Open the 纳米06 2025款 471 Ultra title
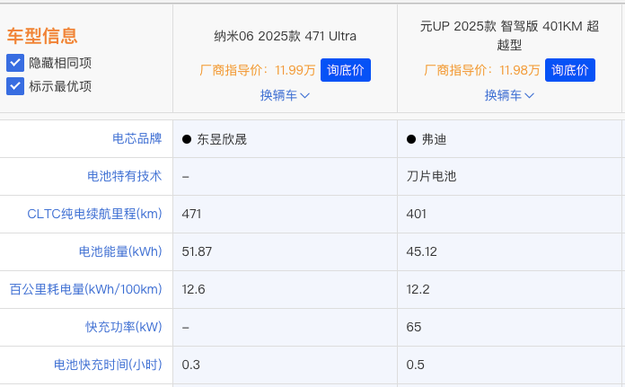Image resolution: width=625 pixels, height=387 pixels. 285,37
